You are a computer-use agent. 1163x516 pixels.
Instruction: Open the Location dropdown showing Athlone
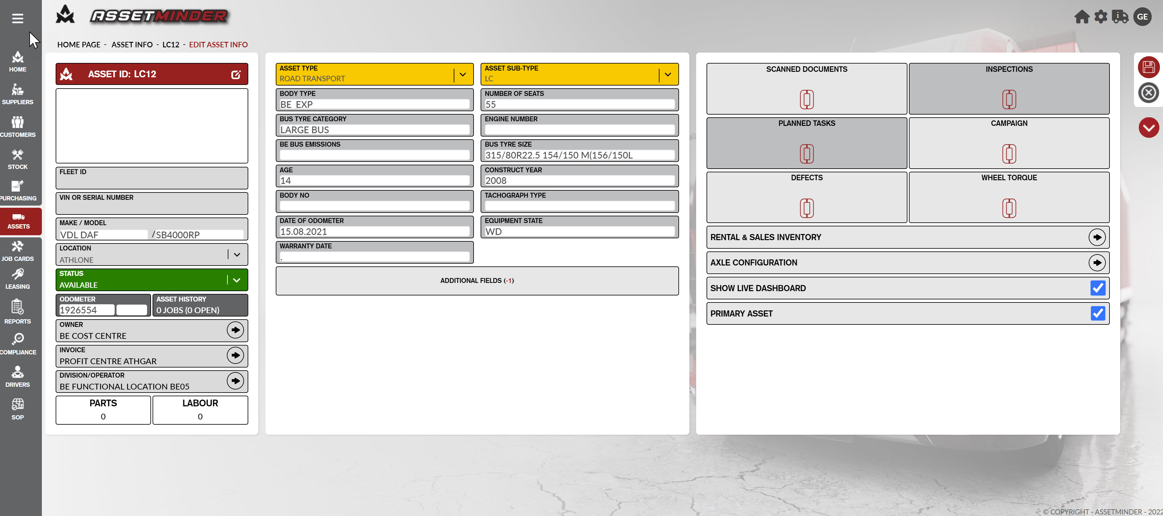click(237, 254)
